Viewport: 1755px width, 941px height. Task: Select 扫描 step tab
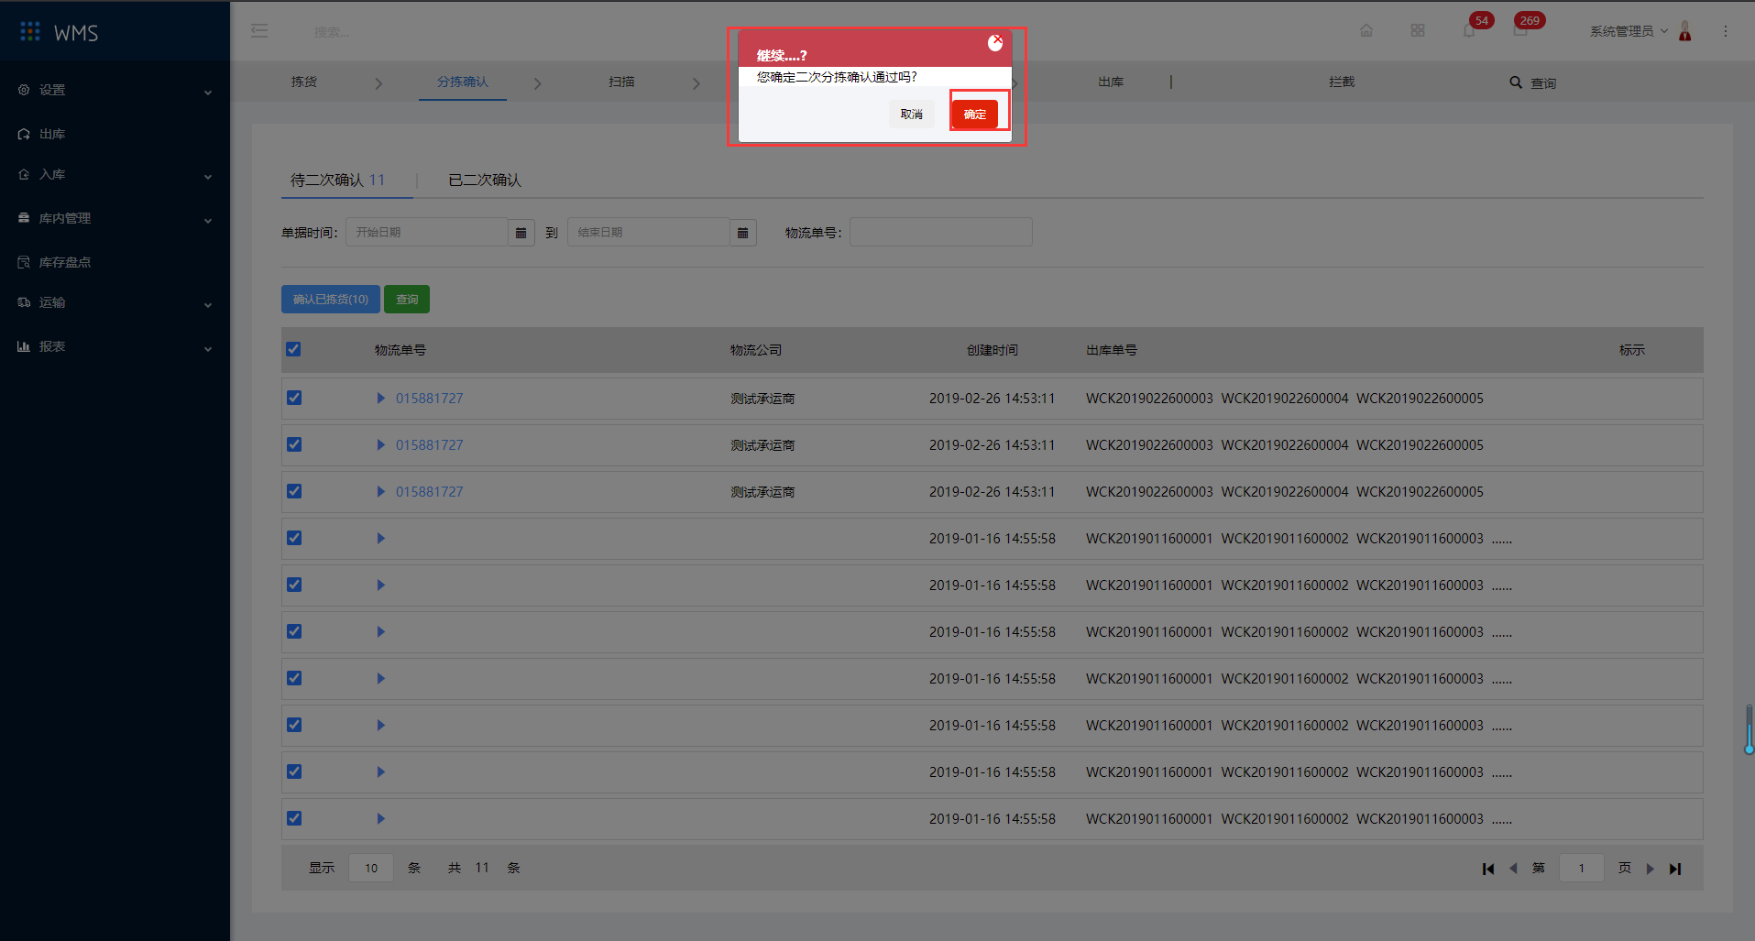(x=621, y=82)
